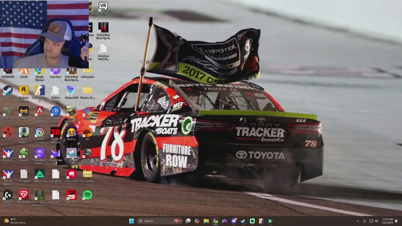Open the EA app shortcut

tap(87, 134)
